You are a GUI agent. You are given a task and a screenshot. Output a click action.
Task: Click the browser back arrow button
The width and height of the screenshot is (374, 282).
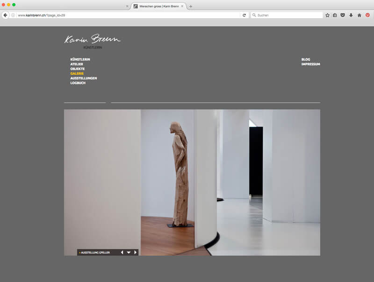tap(5, 15)
